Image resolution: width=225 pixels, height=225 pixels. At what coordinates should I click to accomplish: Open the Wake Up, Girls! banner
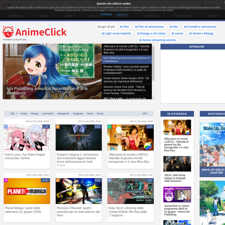[x=212, y=150]
